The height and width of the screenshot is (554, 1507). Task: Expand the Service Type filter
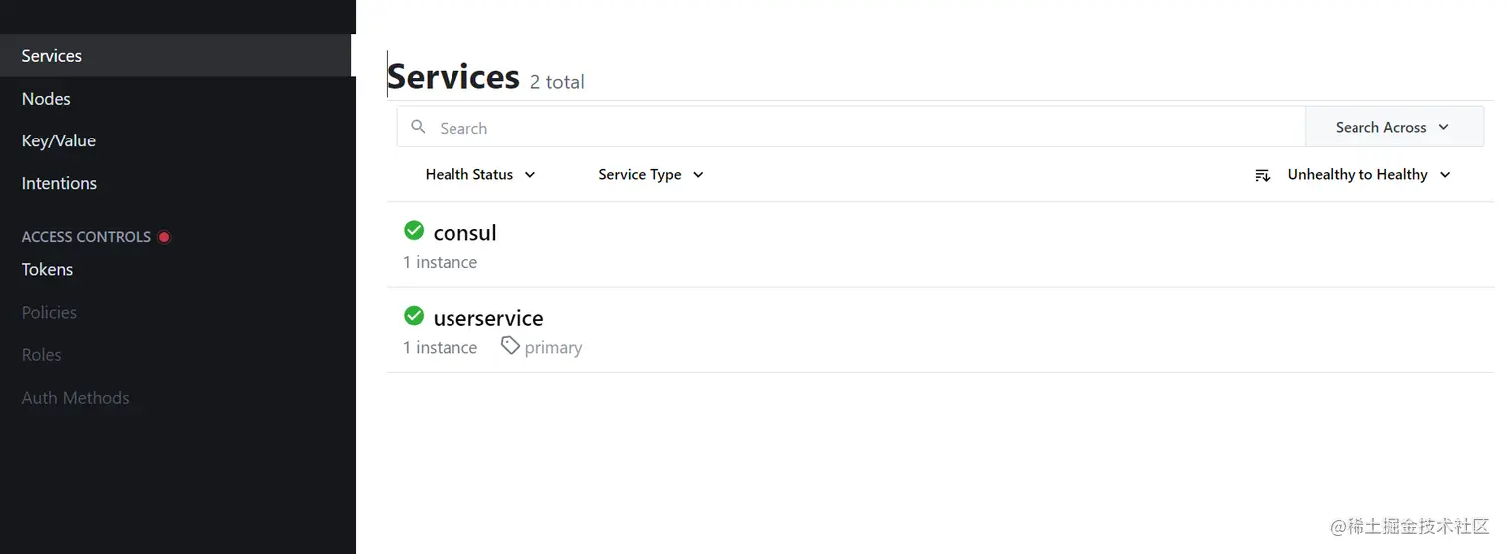(x=651, y=175)
